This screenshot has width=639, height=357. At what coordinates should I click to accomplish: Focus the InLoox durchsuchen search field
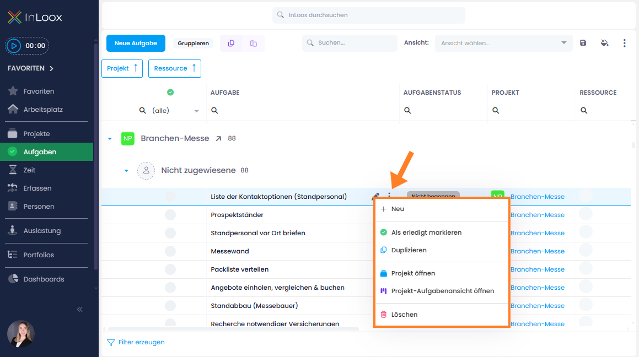click(369, 15)
